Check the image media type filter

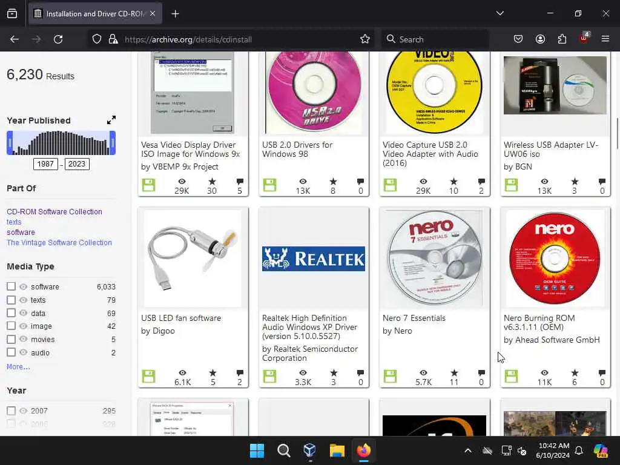(11, 326)
